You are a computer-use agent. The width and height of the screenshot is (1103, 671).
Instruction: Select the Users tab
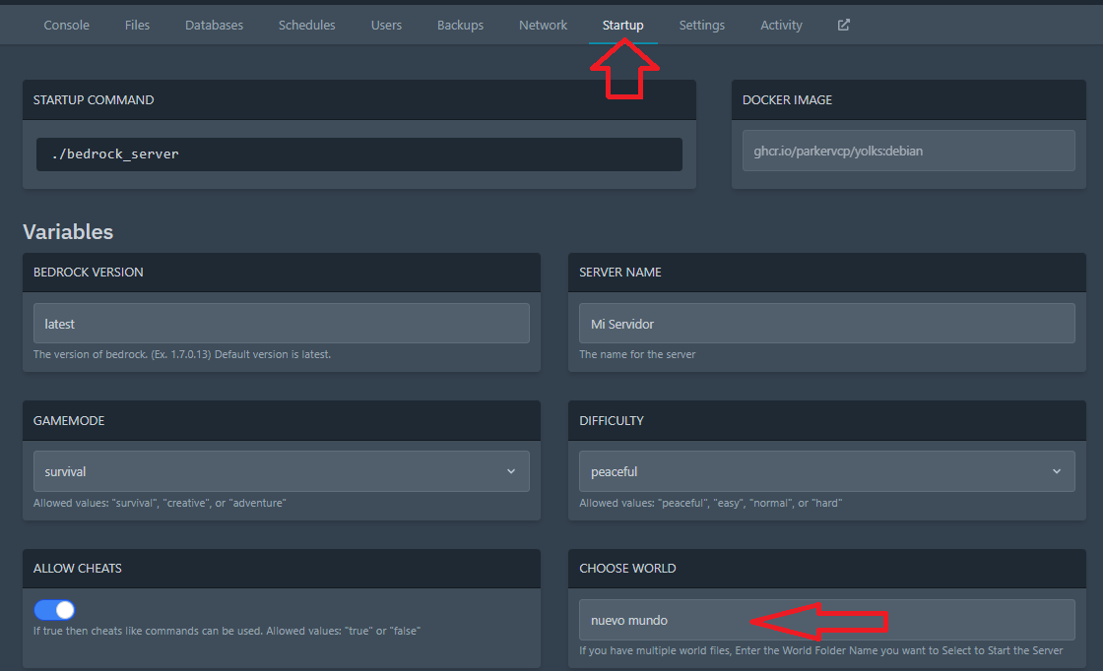pyautogui.click(x=386, y=25)
